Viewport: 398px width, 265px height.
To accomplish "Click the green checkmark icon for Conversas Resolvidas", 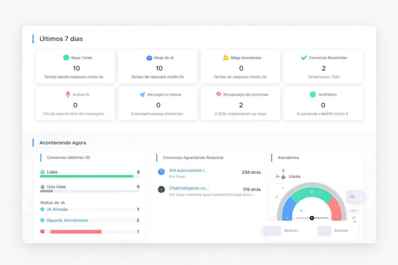I will (304, 57).
